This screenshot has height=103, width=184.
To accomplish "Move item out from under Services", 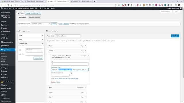I will [72, 78].
